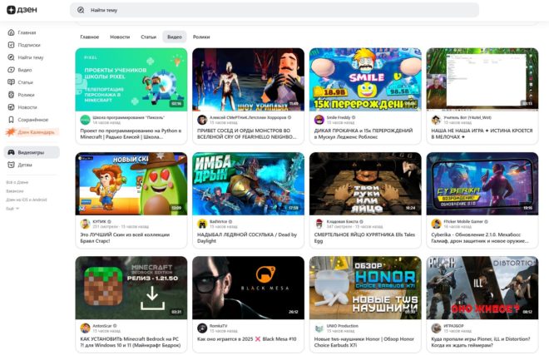
Task: Click the Дзен logo
Action: click(22, 10)
